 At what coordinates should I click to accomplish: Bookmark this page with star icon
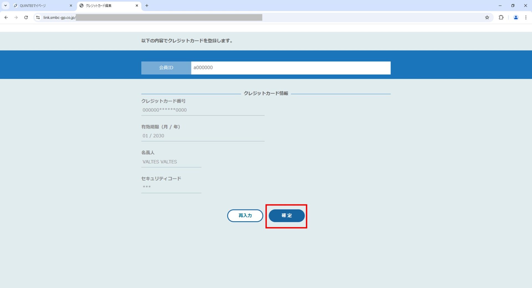tap(487, 17)
